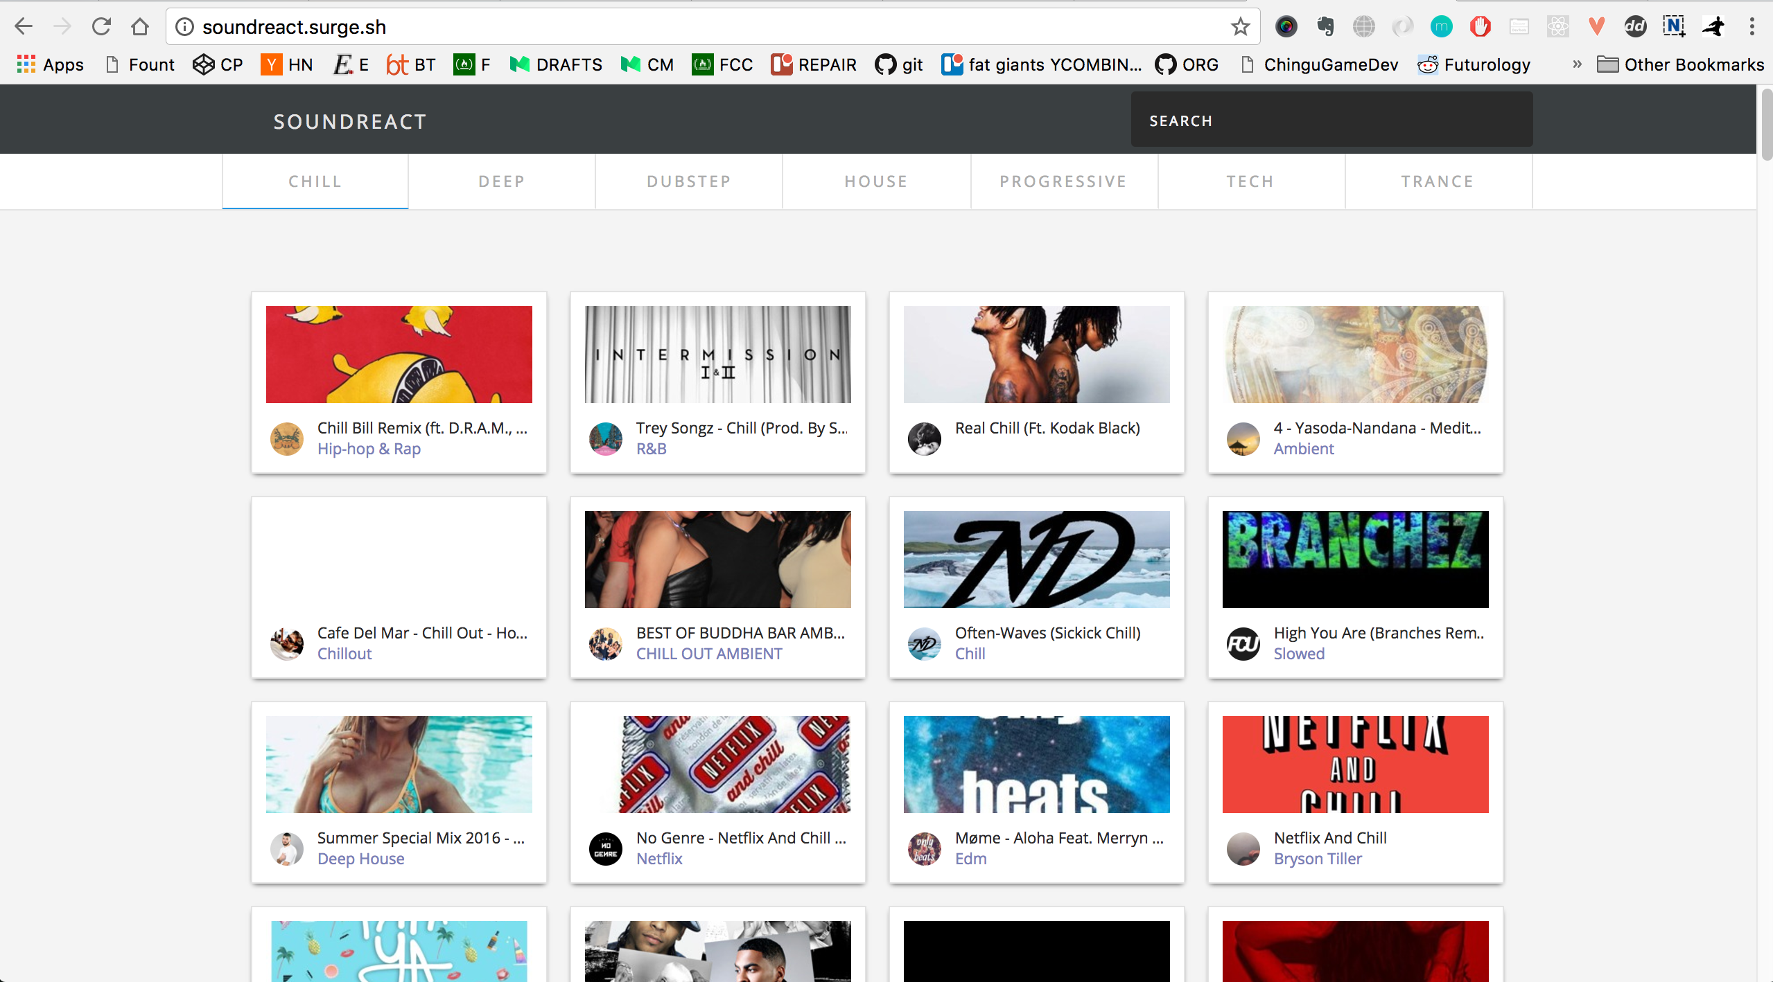This screenshot has width=1773, height=982.
Task: Click the browser reload icon
Action: tap(101, 26)
